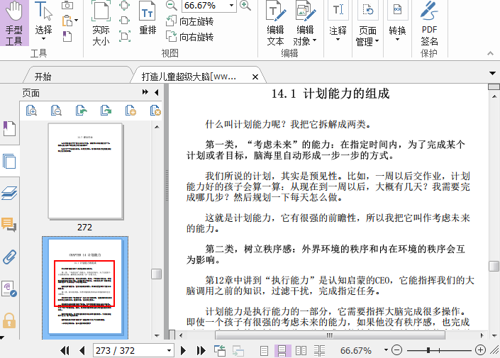This screenshot has height=358, width=500.
Task: Go to the last page
Action: (201, 351)
